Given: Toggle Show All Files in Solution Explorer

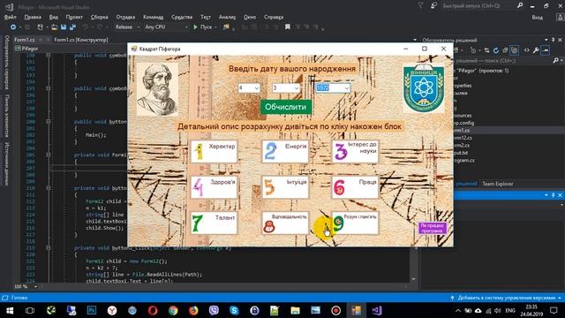Looking at the screenshot, I should (514, 50).
